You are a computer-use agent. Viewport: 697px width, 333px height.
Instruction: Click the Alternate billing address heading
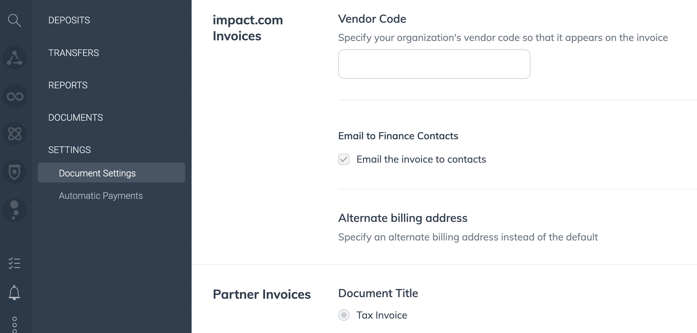tap(403, 218)
